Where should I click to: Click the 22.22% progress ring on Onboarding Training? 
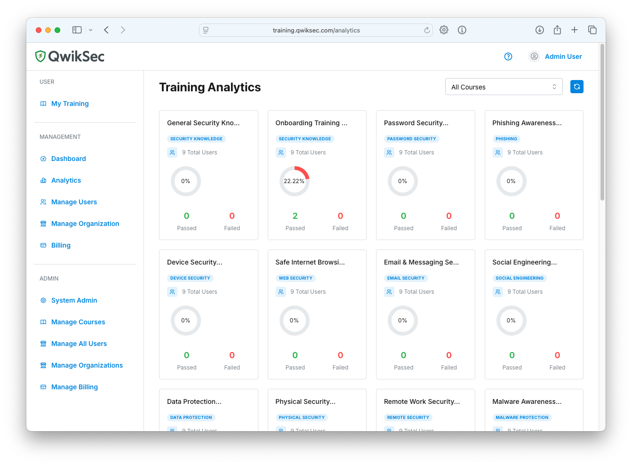click(295, 181)
